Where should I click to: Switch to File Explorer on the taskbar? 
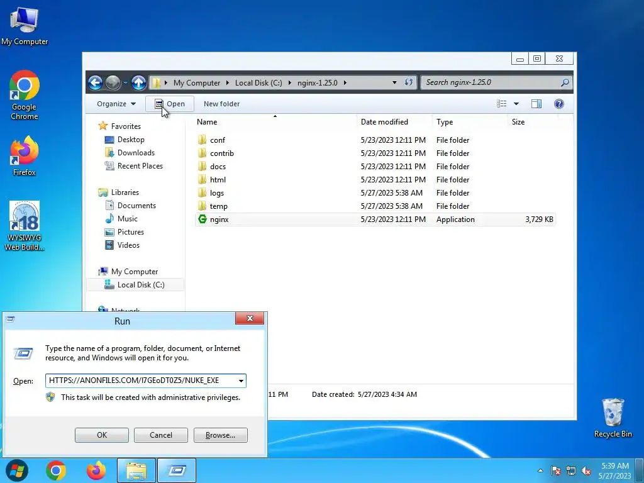click(x=136, y=470)
